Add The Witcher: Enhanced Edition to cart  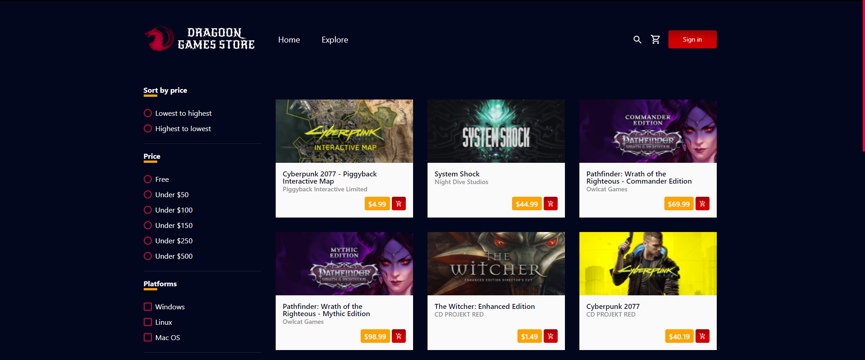550,336
